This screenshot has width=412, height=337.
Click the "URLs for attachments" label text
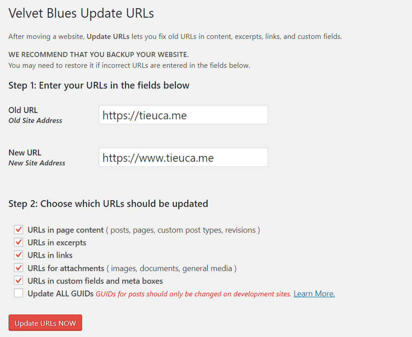click(66, 268)
